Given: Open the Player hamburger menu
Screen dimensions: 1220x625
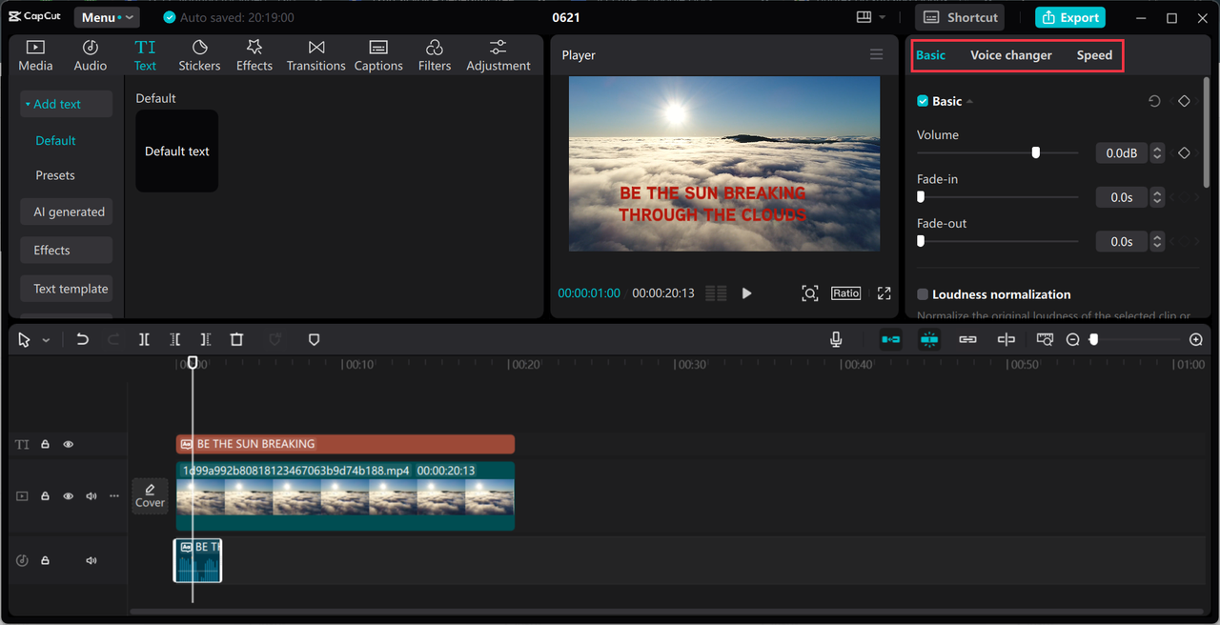Looking at the screenshot, I should coord(876,54).
